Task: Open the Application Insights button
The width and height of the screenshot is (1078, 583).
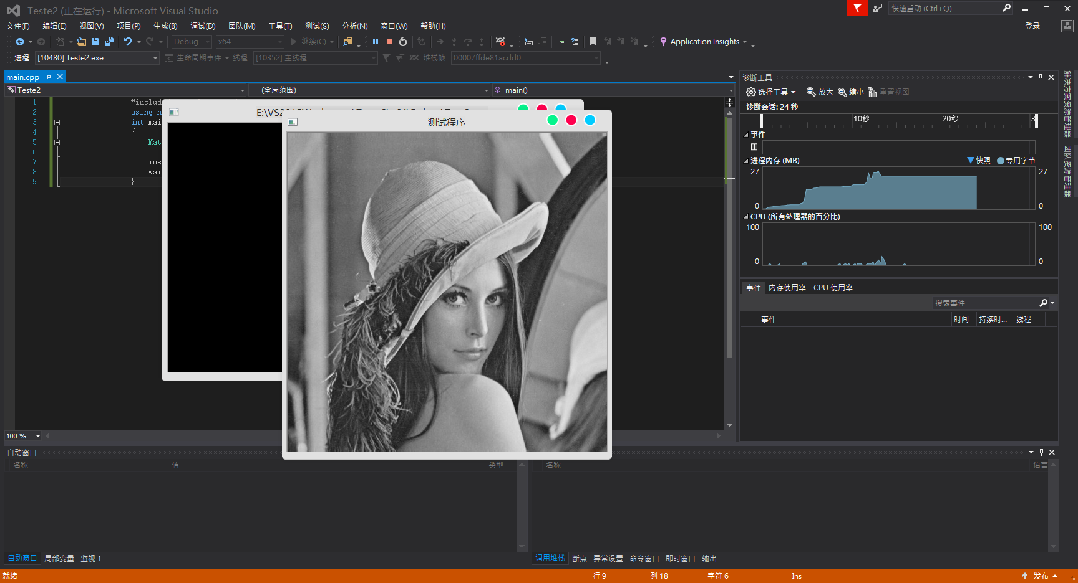Action: pyautogui.click(x=704, y=42)
